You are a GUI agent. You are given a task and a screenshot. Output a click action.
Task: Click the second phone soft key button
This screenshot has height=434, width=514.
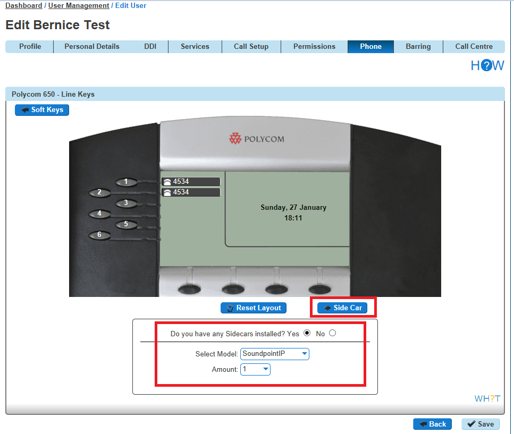(233, 289)
